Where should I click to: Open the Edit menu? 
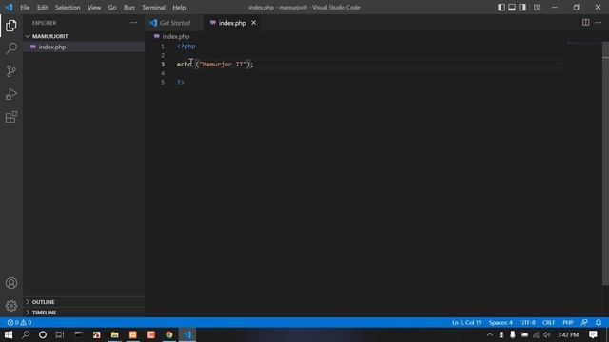pos(42,8)
